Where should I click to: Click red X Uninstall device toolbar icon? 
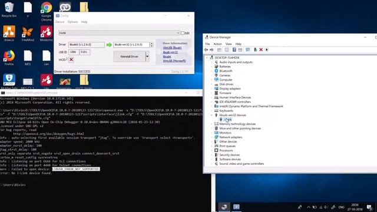tap(261, 49)
